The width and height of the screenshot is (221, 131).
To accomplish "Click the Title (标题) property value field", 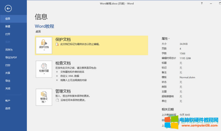I will pos(181,63).
